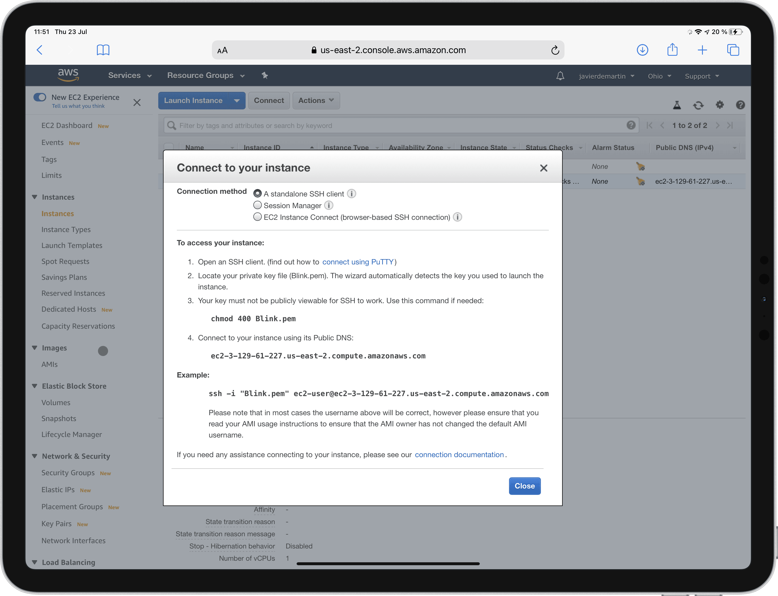Image resolution: width=778 pixels, height=596 pixels.
Task: Click the Launch Instance button
Action: tap(193, 101)
